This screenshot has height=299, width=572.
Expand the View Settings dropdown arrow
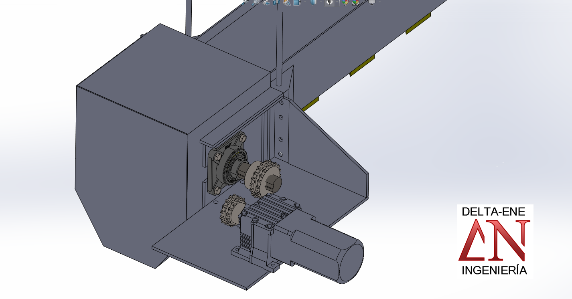pos(379,2)
